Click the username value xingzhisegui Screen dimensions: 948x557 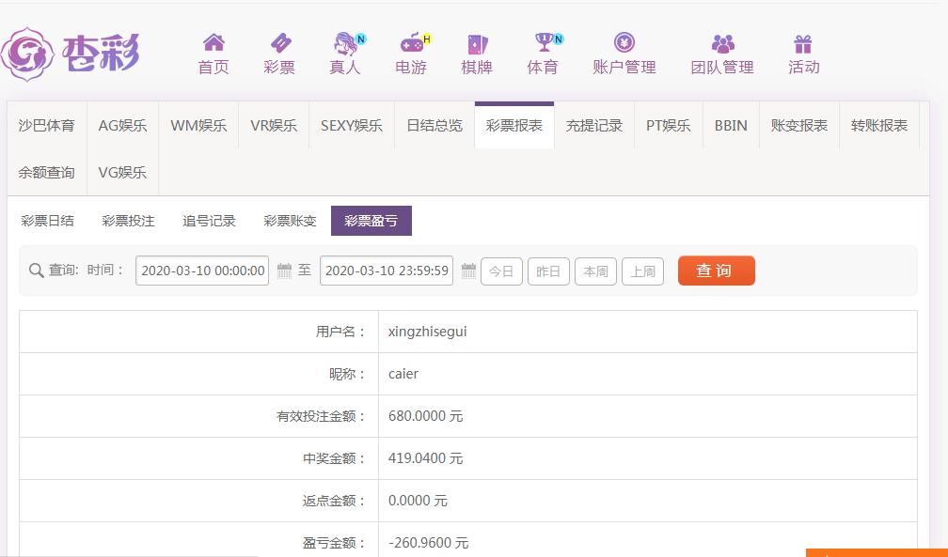[x=427, y=332]
